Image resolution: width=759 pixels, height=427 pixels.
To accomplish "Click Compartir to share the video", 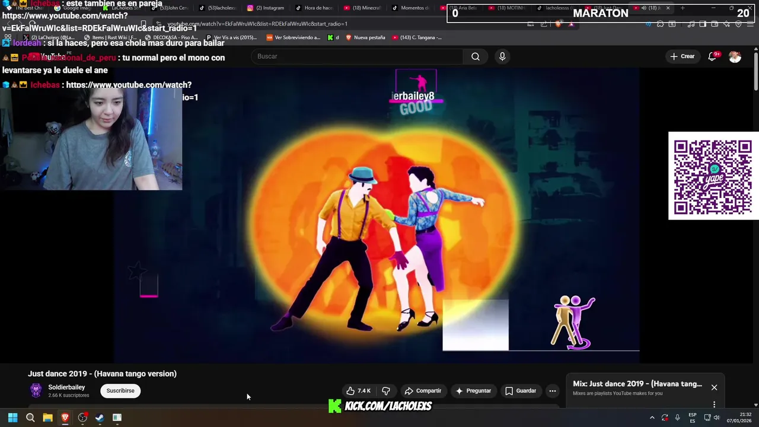I will (x=423, y=391).
